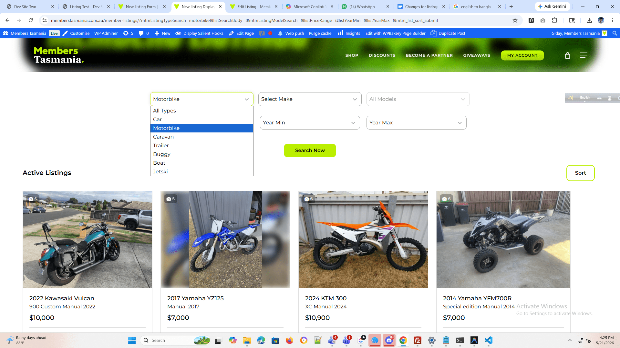Open the DISCOUNTS nav link
Image resolution: width=620 pixels, height=348 pixels.
point(382,55)
